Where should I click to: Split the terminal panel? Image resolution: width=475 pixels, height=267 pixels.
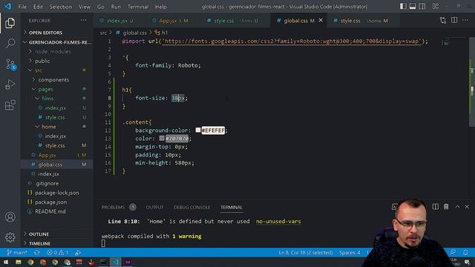tap(436, 206)
